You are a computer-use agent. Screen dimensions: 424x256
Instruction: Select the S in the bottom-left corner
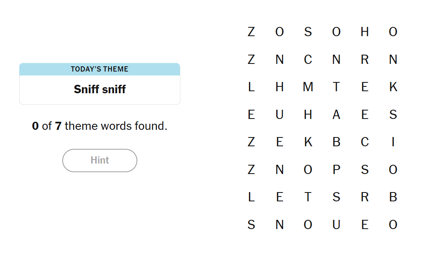point(251,225)
